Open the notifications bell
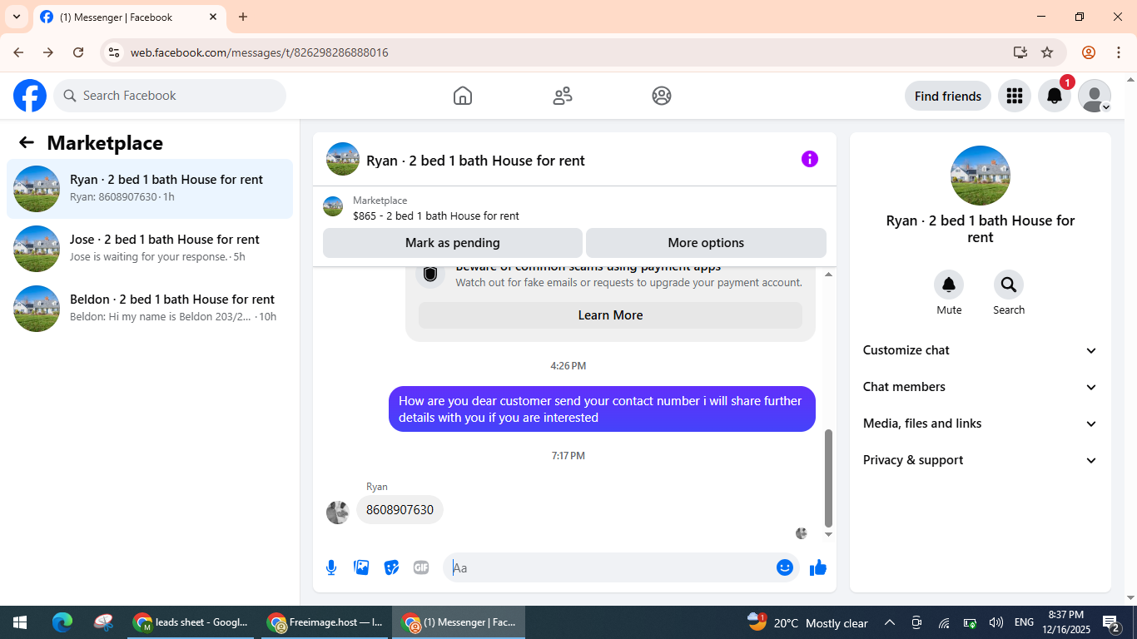 coord(1055,96)
